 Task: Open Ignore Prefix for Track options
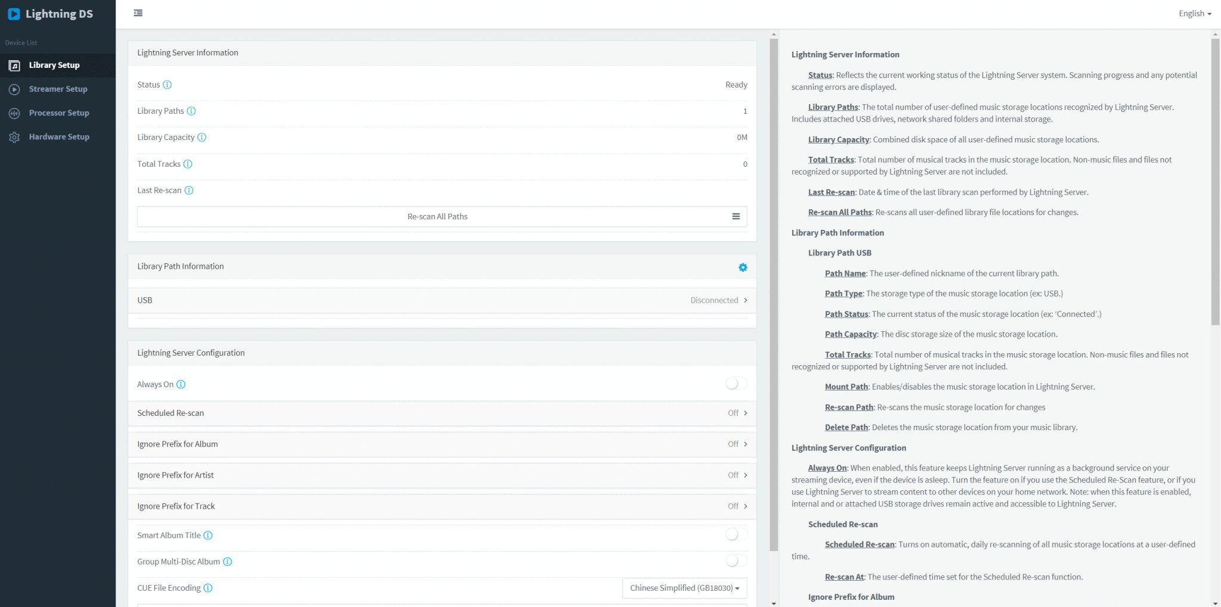442,506
